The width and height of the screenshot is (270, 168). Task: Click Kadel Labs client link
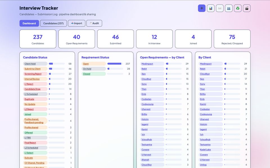pos(211,150)
